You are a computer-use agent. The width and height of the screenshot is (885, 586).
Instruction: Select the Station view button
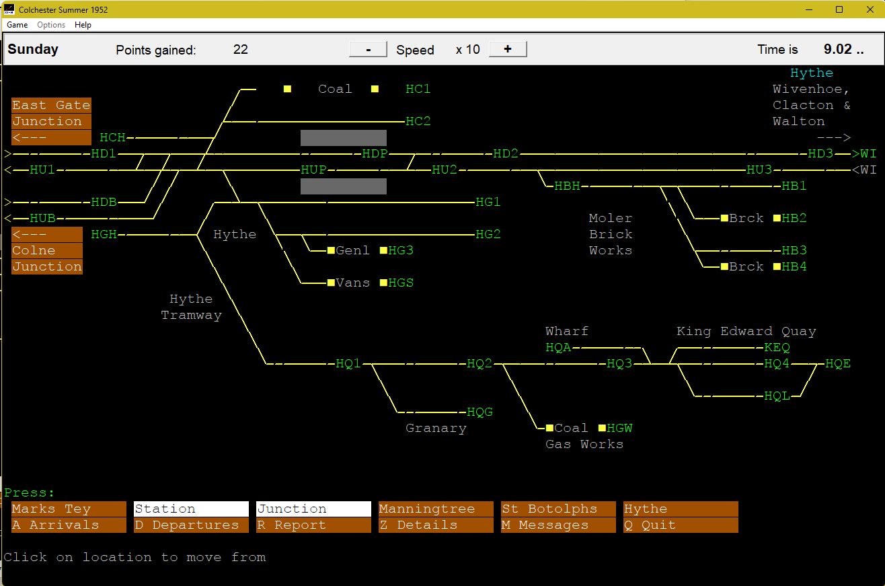coord(191,509)
